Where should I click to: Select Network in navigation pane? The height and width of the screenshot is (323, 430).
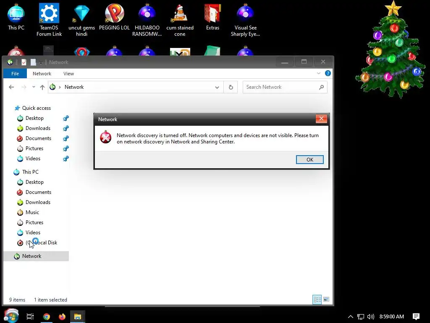tap(36, 256)
